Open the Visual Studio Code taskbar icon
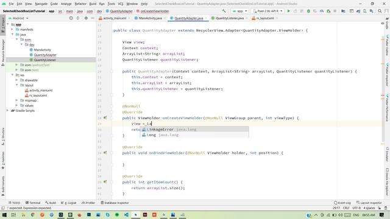 [x=126, y=215]
